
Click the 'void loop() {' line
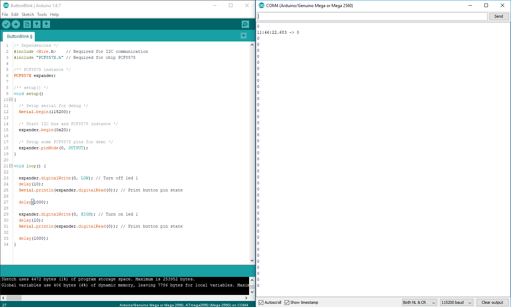[30, 166]
